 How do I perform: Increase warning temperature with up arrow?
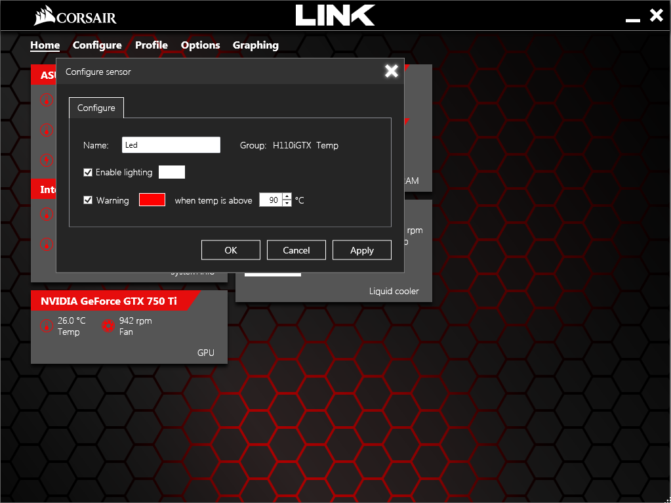point(287,196)
